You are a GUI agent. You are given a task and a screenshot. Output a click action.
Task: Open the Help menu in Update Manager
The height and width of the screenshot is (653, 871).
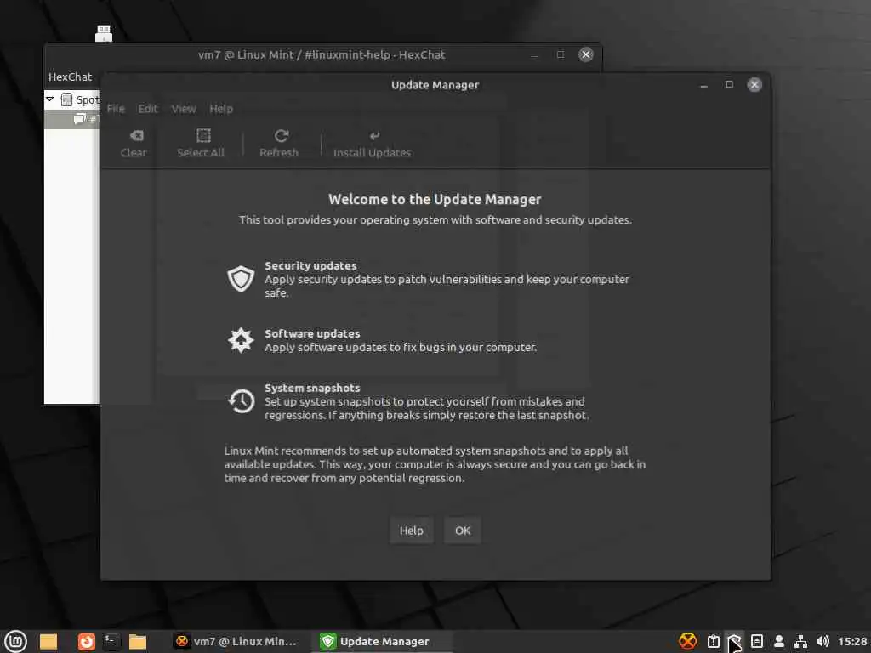coord(221,109)
